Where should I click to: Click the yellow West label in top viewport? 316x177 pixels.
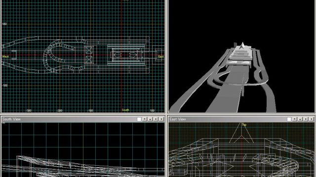coord(5,57)
